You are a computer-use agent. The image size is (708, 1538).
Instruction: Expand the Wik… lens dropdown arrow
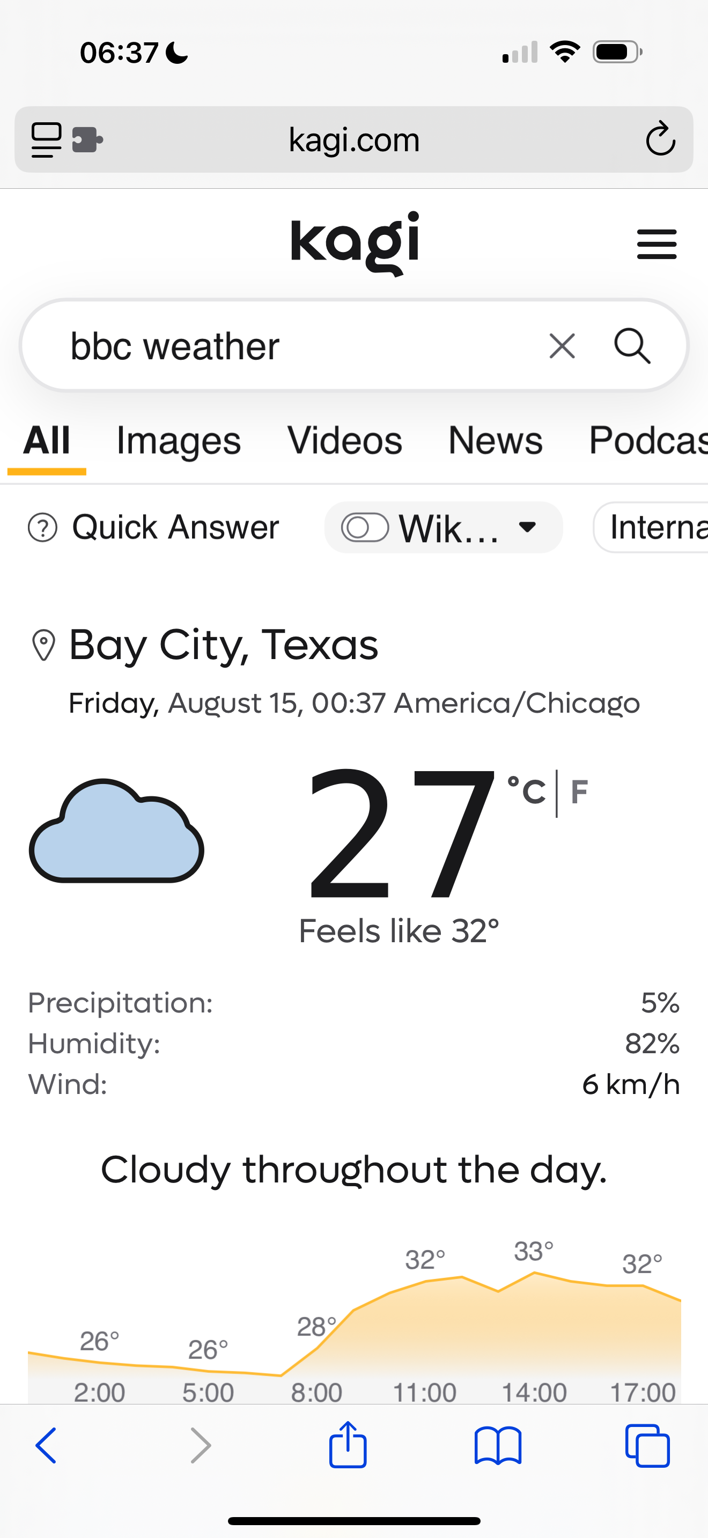click(528, 528)
